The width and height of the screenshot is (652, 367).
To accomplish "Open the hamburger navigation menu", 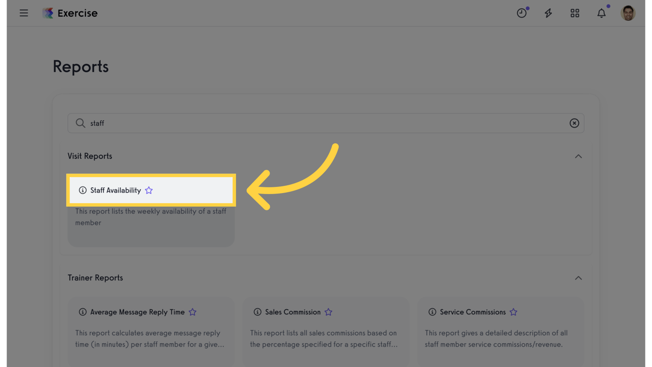I will pyautogui.click(x=24, y=13).
